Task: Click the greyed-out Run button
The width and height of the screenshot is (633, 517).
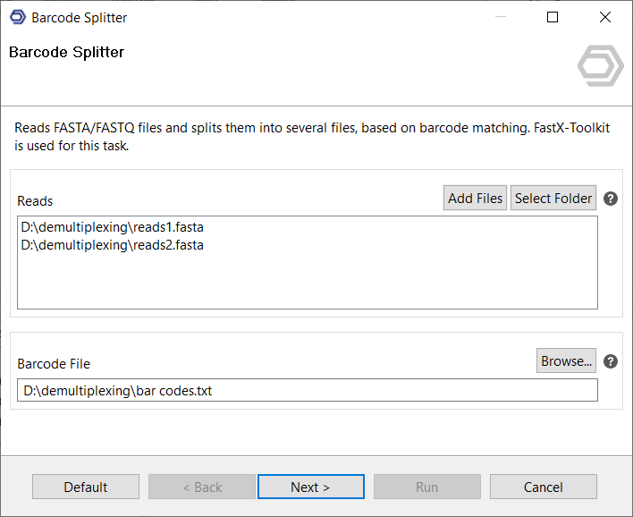Action: pyautogui.click(x=427, y=487)
